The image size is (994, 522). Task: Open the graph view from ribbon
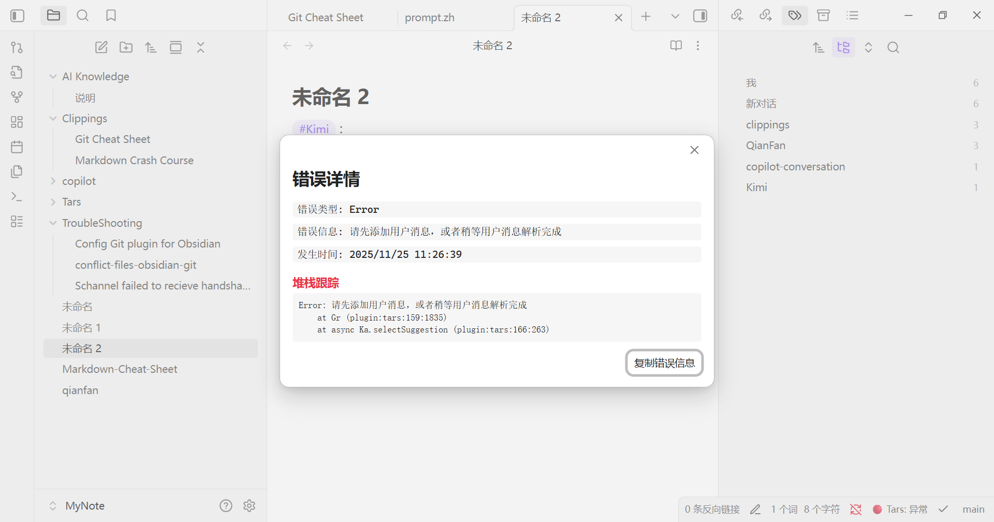[17, 97]
